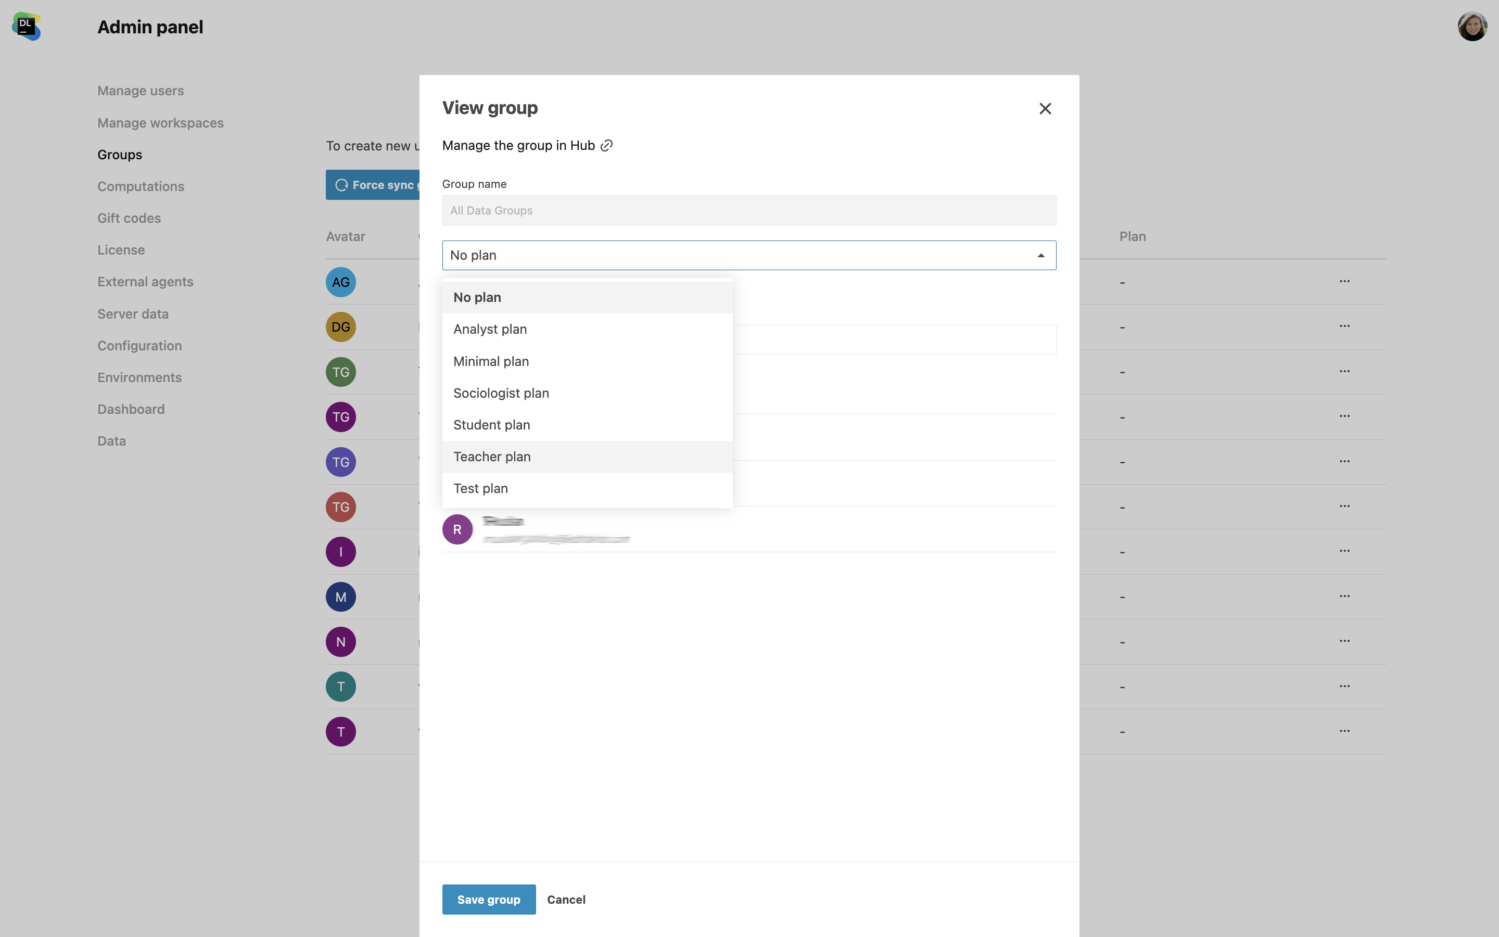Click the AG group avatar
Screen dimensions: 1499x937
point(341,282)
